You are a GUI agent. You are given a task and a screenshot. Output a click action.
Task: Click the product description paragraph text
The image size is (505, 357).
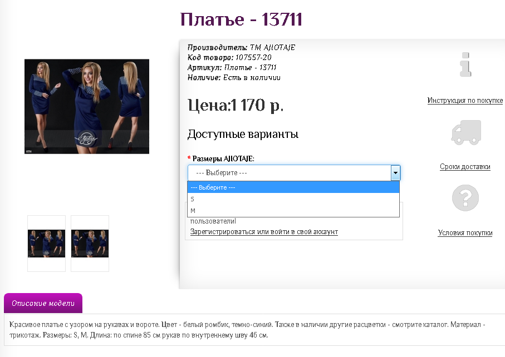coord(247,330)
